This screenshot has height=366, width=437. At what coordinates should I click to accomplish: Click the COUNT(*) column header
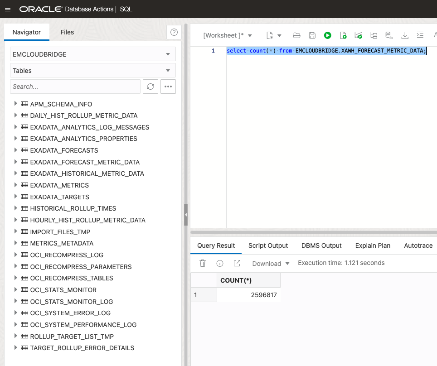click(248, 280)
